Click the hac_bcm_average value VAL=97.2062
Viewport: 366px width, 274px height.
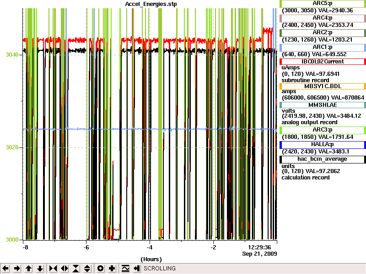click(x=323, y=172)
